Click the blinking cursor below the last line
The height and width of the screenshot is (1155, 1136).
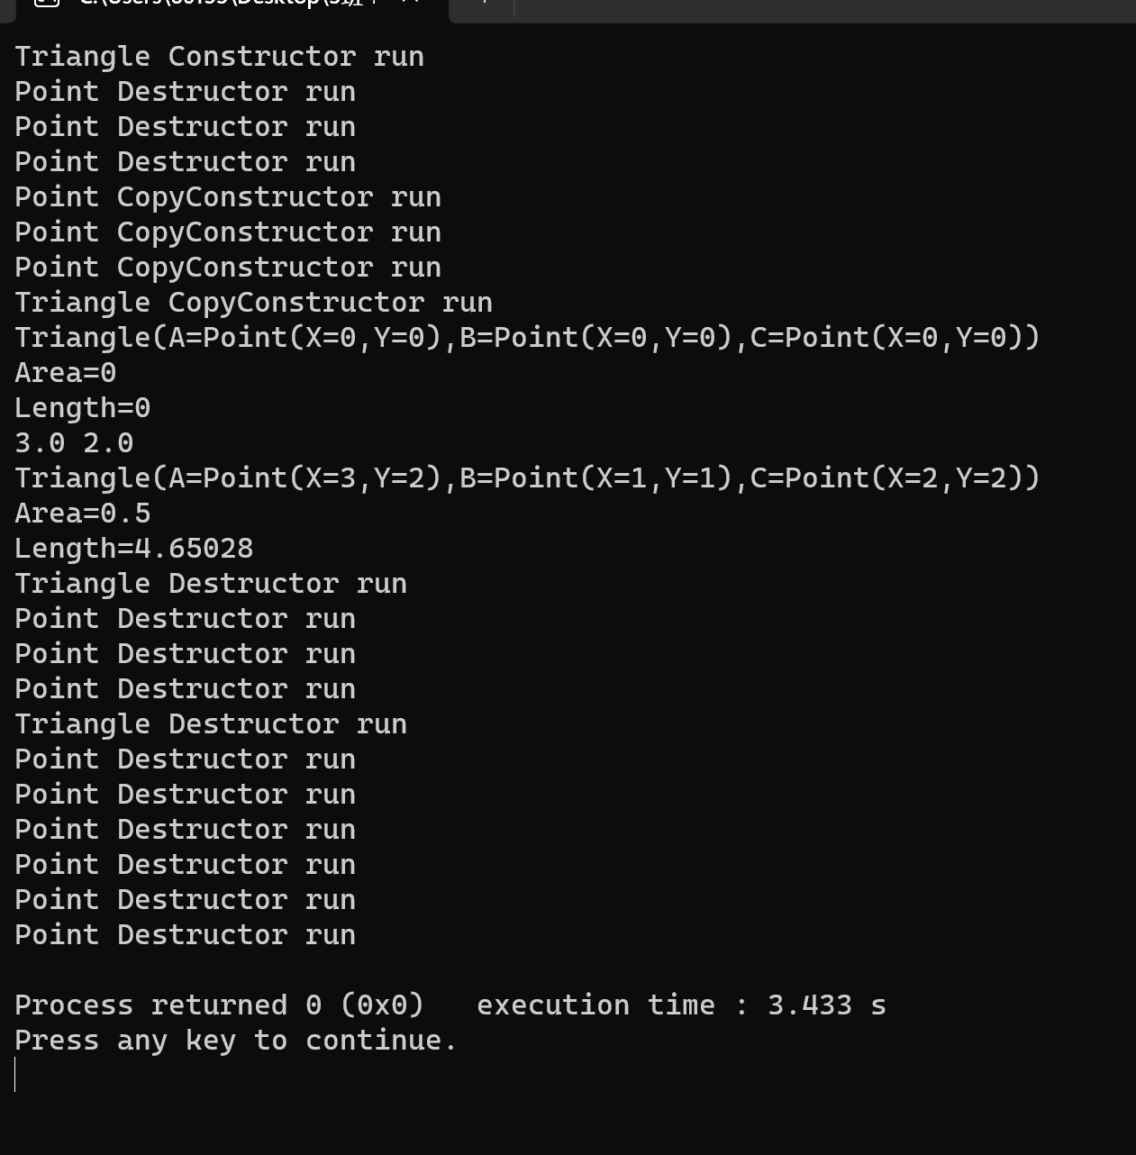point(15,1075)
